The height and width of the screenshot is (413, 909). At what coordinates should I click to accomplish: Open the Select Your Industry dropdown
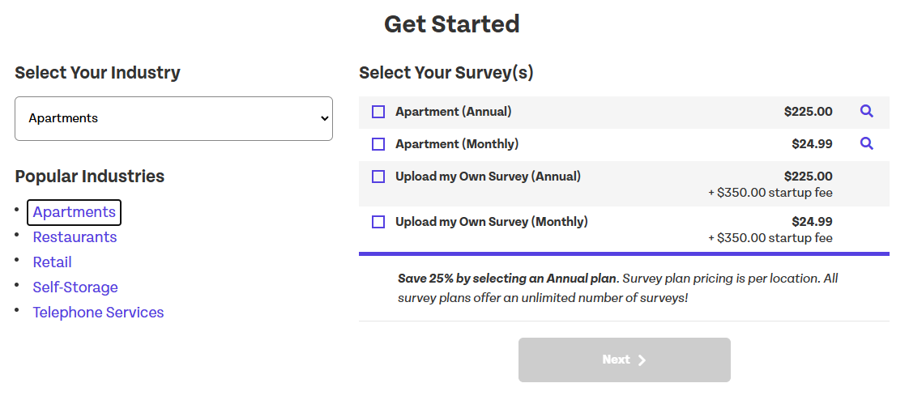tap(173, 118)
